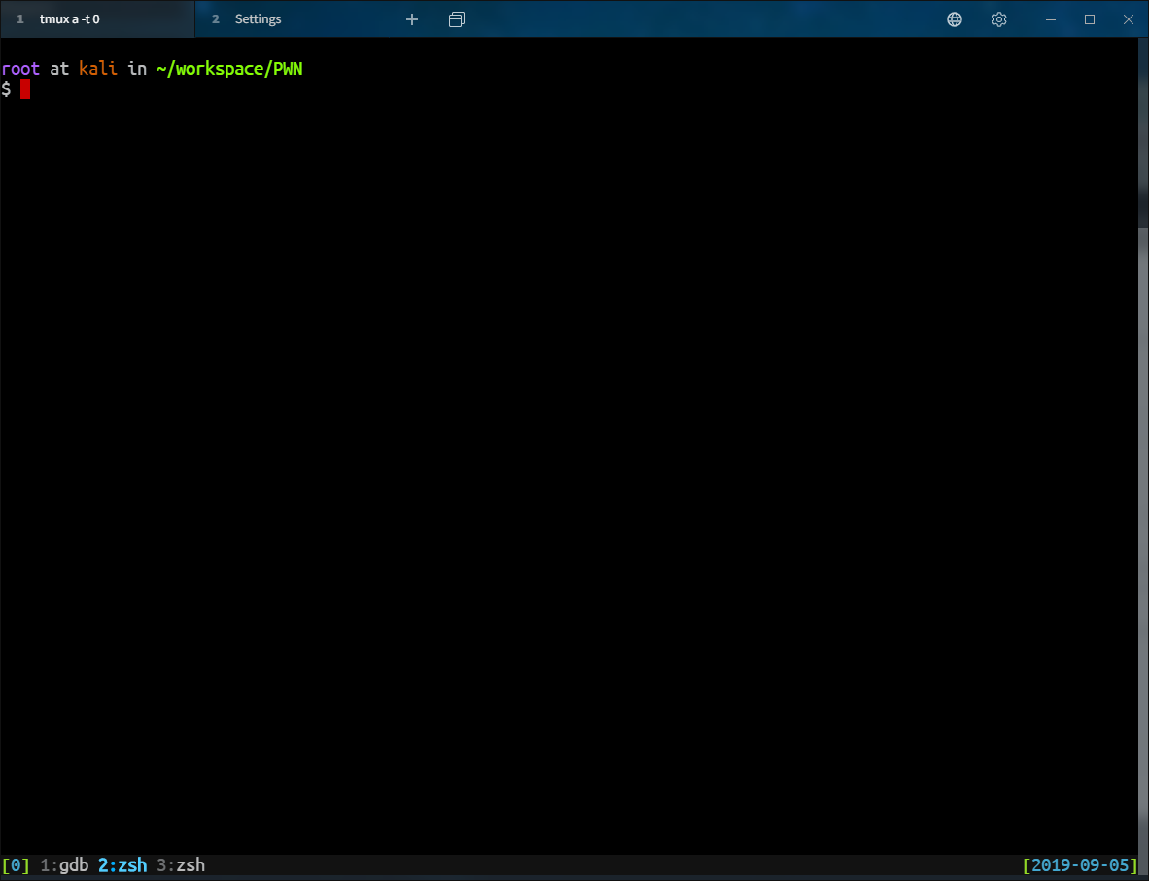This screenshot has width=1149, height=881.
Task: Click the path ~/workspace/PWN
Action: pyautogui.click(x=228, y=68)
